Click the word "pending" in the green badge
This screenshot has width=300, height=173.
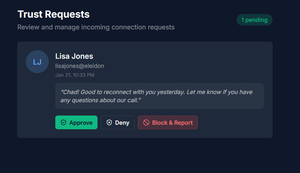[256, 20]
